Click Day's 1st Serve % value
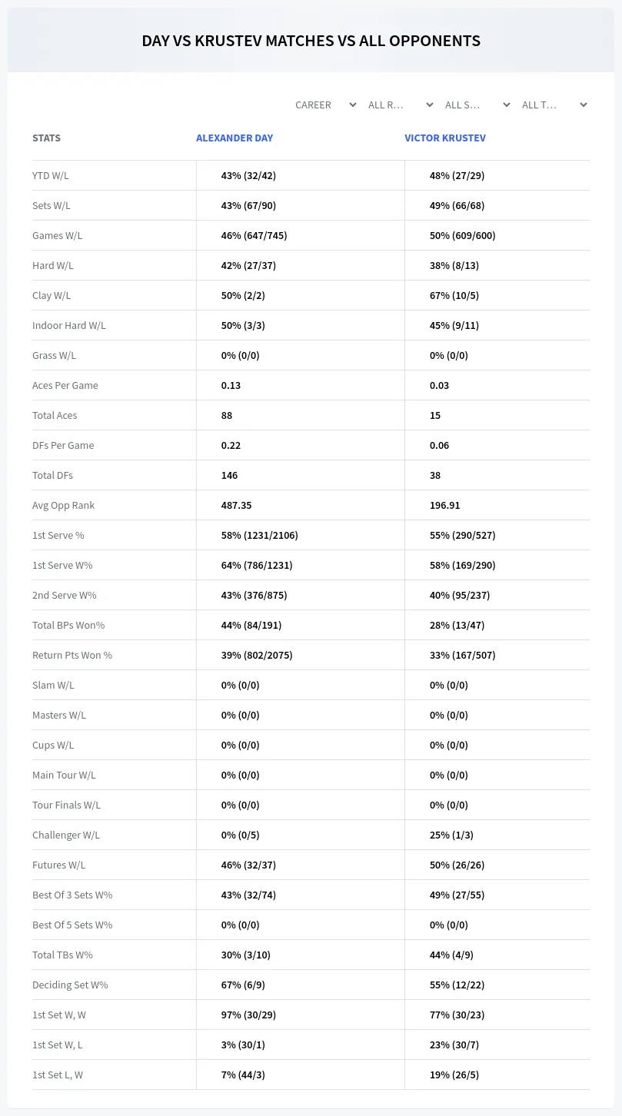Image resolution: width=622 pixels, height=1116 pixels. coord(259,535)
